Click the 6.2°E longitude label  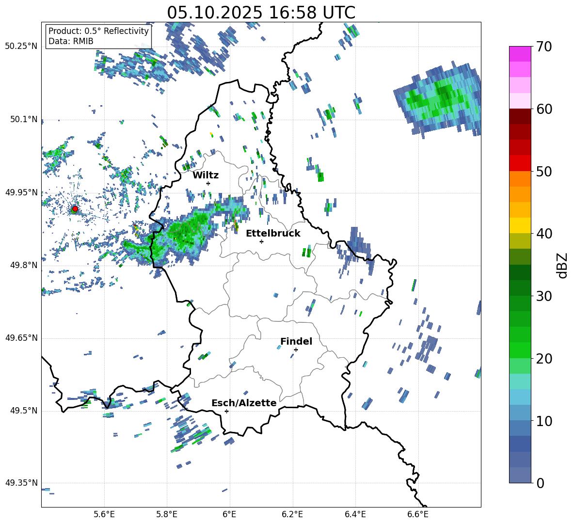(x=292, y=514)
